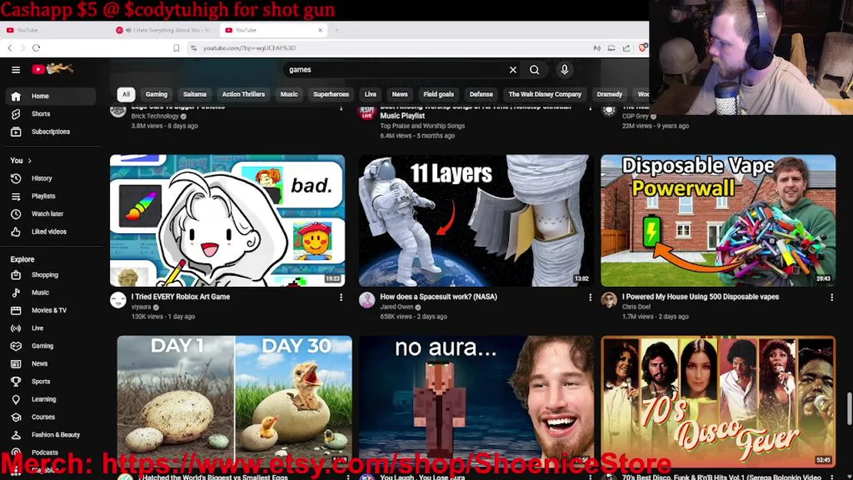853x480 pixels.
Task: Open options menu for Disposable vapes video
Action: tap(832, 297)
